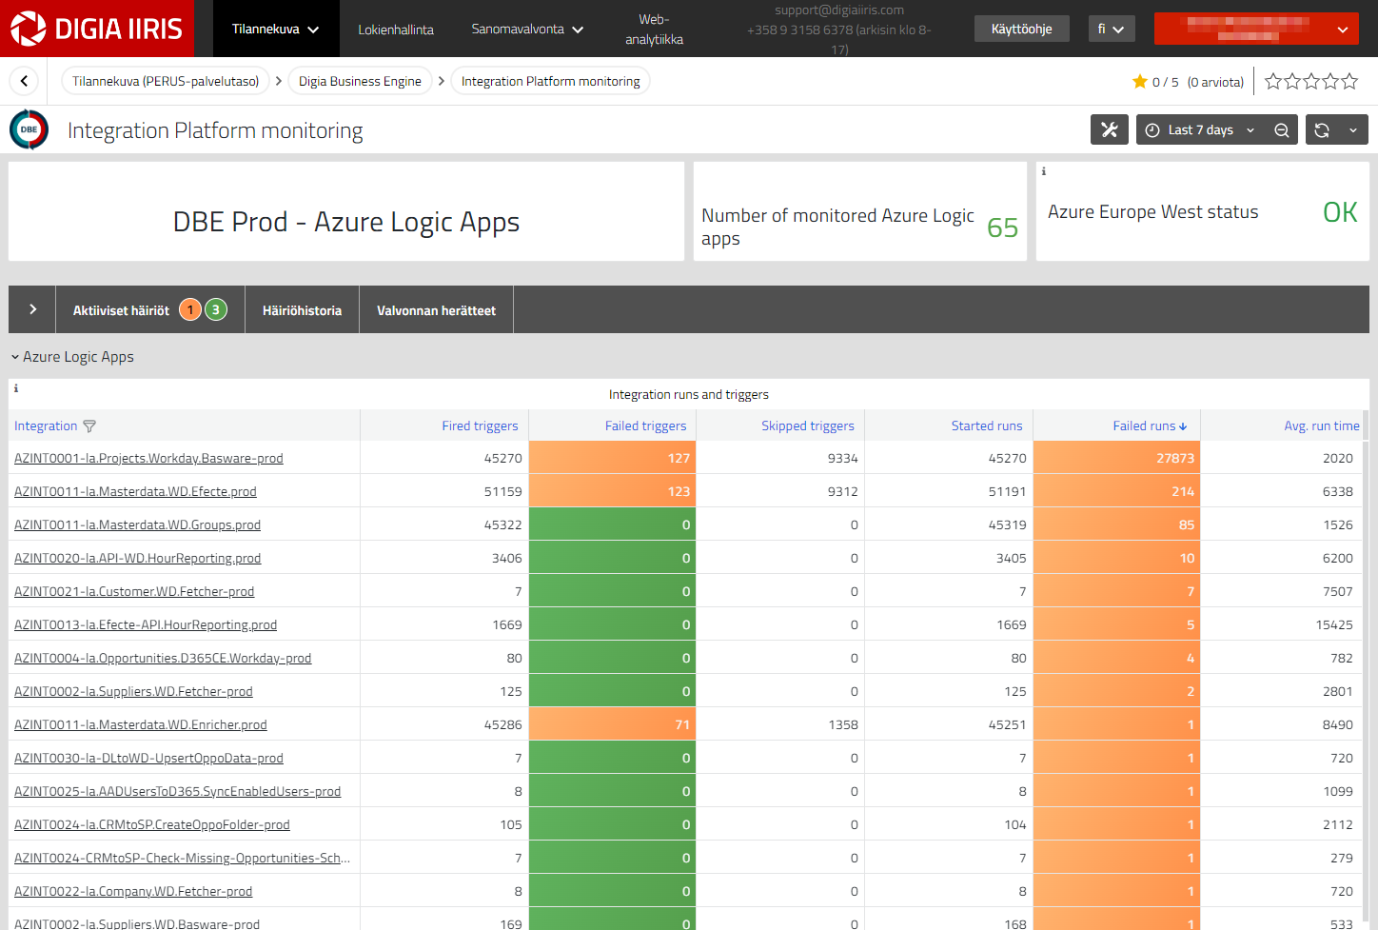
Task: Sort by Failed triggers column
Action: [645, 426]
